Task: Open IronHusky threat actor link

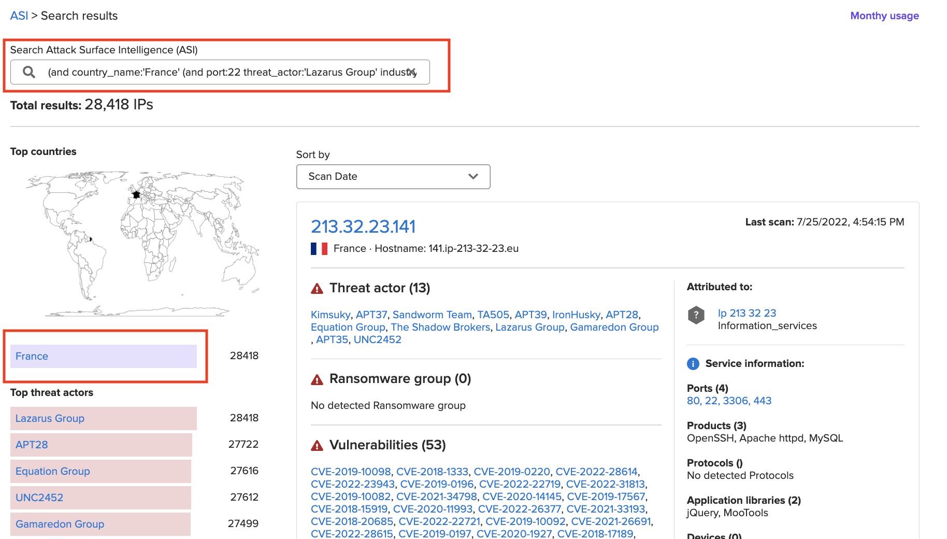Action: (576, 315)
